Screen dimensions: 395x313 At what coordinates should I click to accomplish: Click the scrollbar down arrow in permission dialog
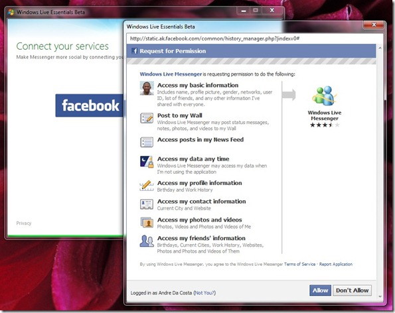[380, 296]
